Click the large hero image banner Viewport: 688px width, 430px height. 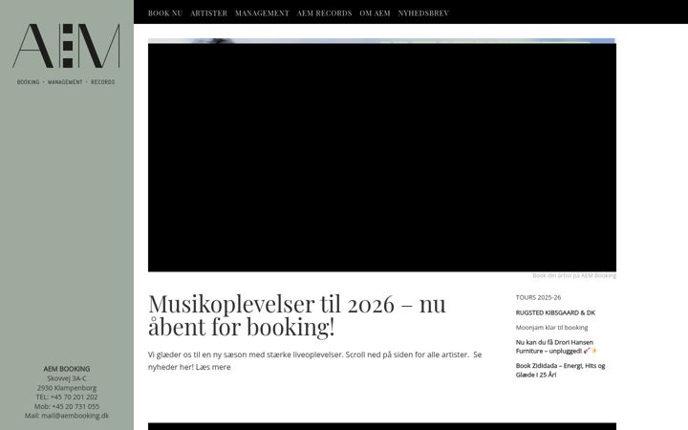pos(381,155)
